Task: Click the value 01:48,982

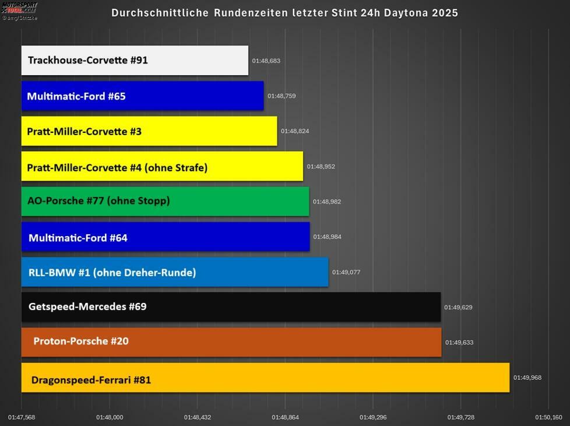Action: pos(327,202)
